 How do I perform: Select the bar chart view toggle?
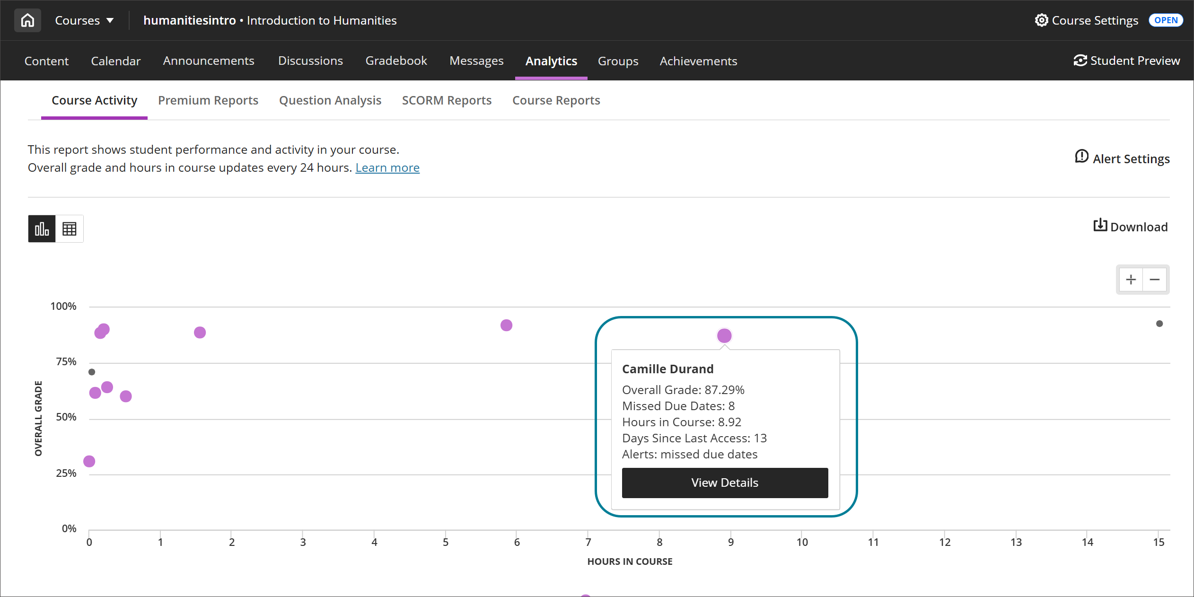[x=42, y=228]
